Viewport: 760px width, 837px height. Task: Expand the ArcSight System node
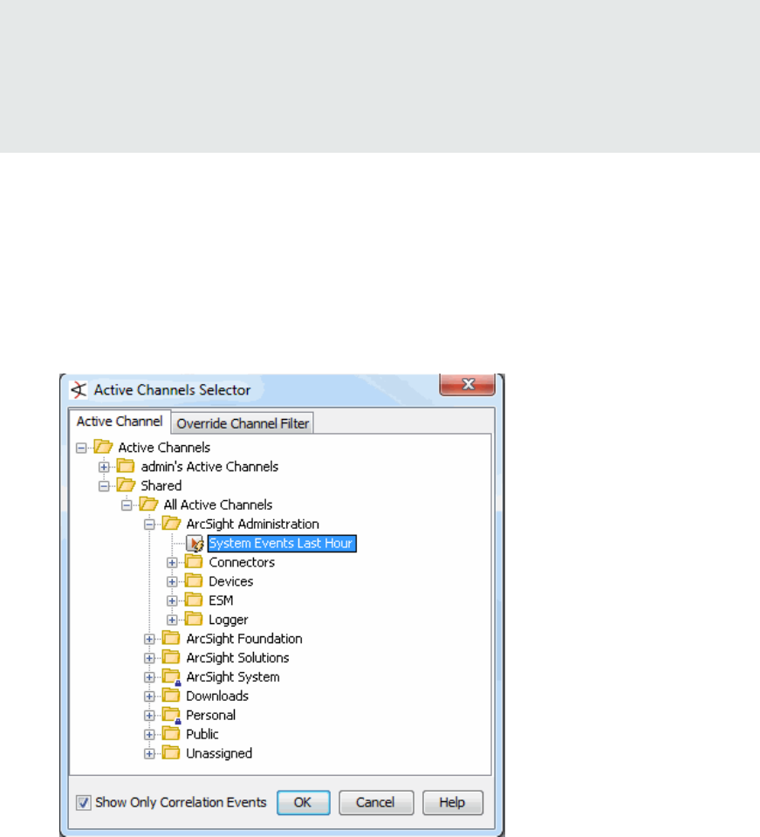click(149, 677)
